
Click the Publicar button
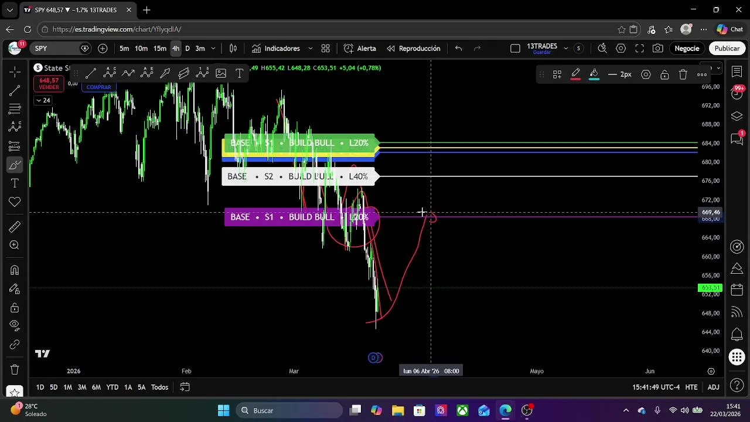[727, 49]
